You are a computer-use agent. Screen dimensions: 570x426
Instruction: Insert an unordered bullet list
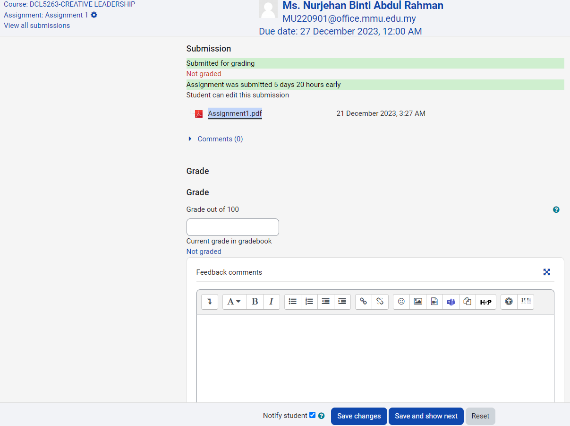point(293,302)
